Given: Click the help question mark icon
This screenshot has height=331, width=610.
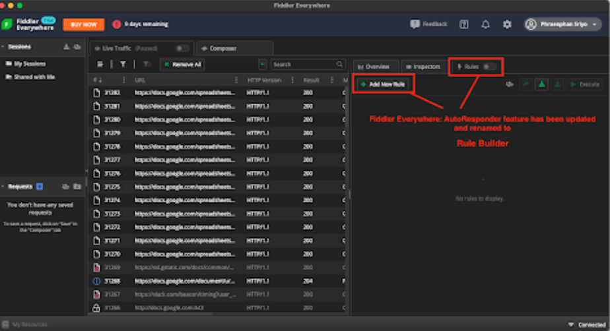Looking at the screenshot, I should click(x=464, y=24).
